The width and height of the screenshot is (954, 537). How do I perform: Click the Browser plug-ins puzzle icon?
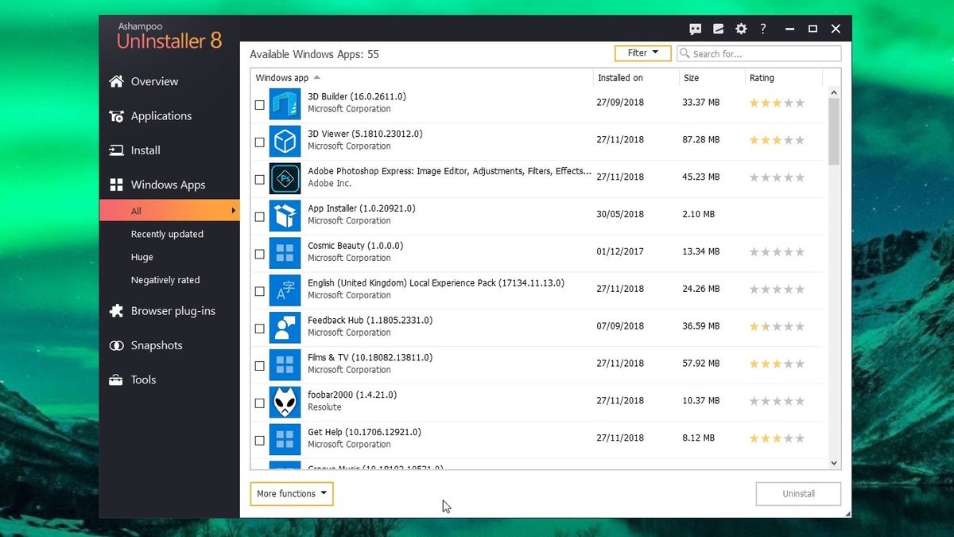(116, 311)
